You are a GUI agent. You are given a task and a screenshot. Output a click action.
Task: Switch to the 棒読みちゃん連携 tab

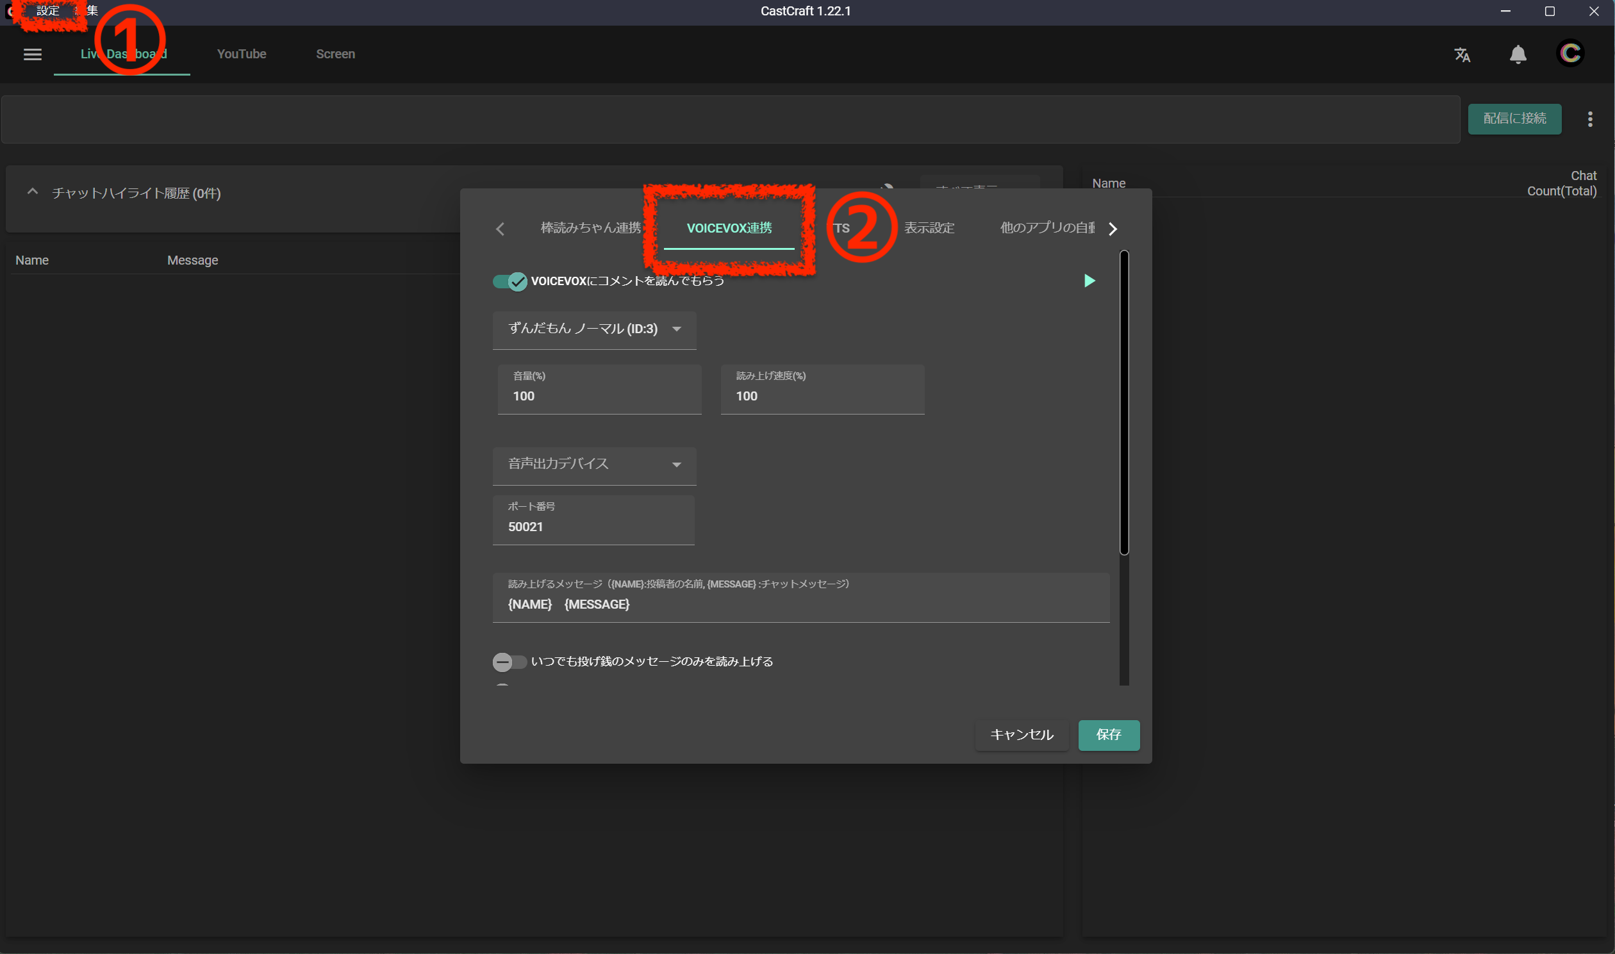point(590,228)
